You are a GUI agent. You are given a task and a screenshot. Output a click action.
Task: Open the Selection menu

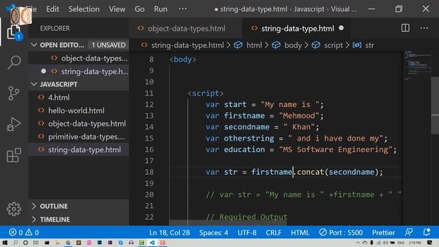84,9
